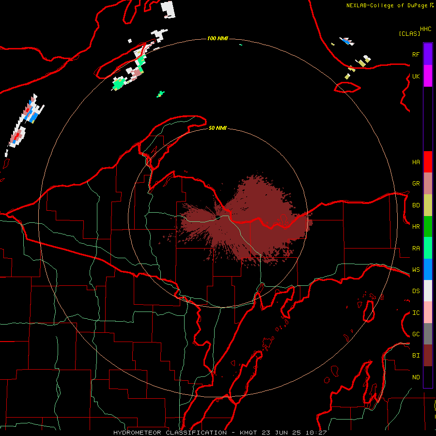Click the [CLAS] label

(x=409, y=33)
